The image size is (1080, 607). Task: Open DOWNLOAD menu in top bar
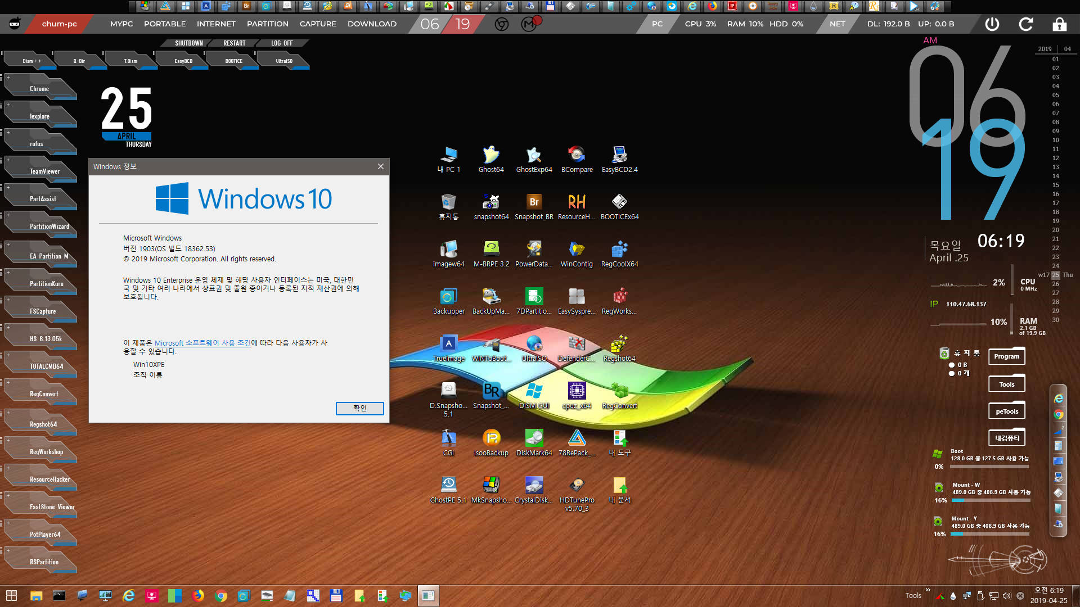click(372, 24)
